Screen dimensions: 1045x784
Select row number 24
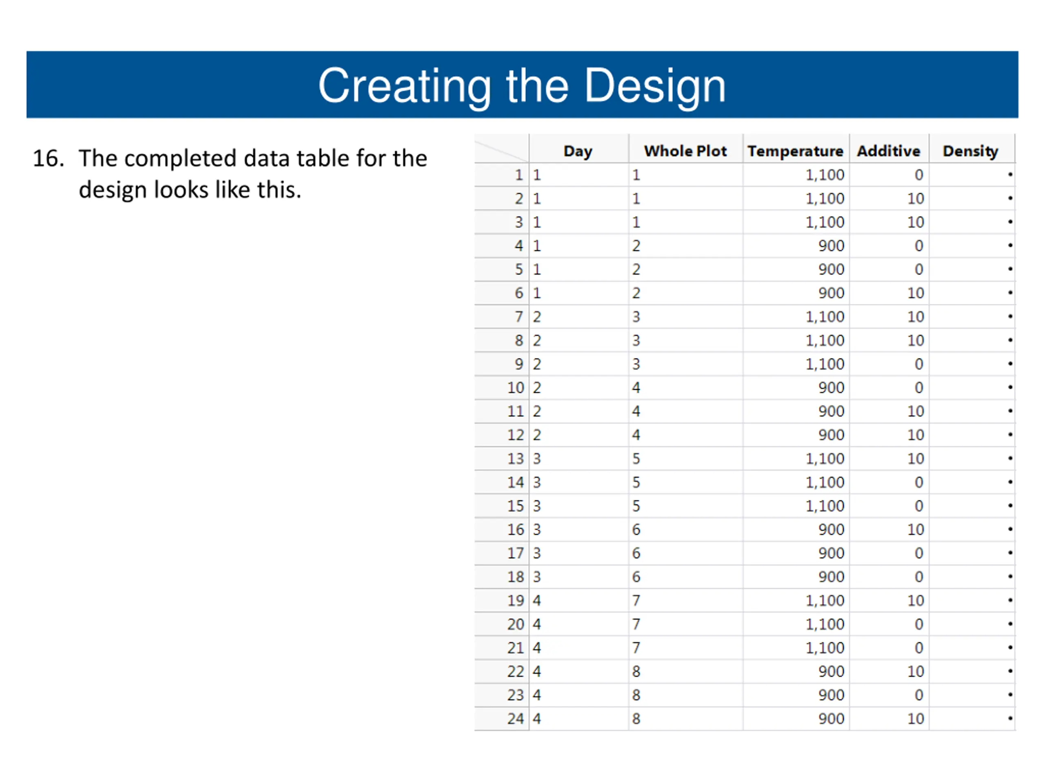pos(502,718)
